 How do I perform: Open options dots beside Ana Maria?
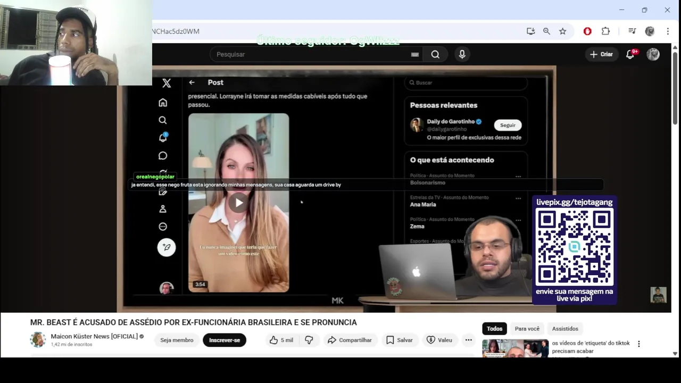click(x=518, y=198)
